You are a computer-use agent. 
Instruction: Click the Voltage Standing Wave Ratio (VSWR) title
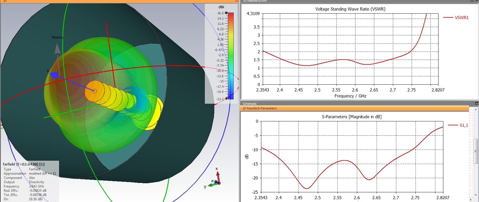click(x=350, y=9)
